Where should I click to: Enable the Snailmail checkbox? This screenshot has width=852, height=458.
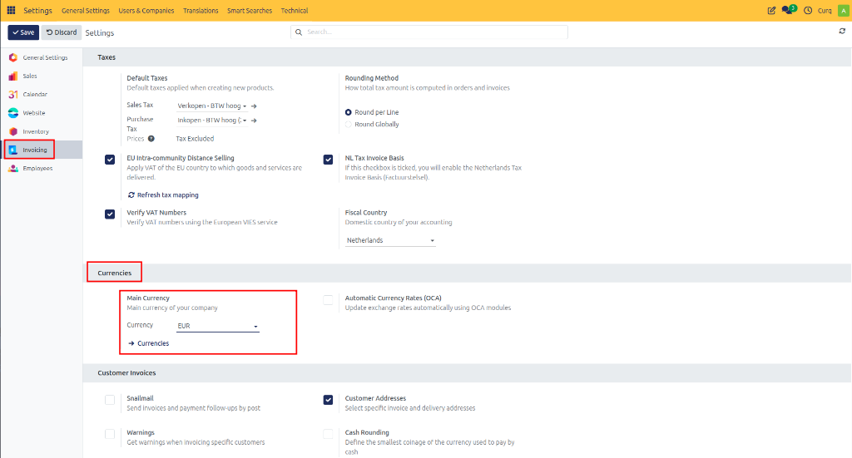point(110,400)
